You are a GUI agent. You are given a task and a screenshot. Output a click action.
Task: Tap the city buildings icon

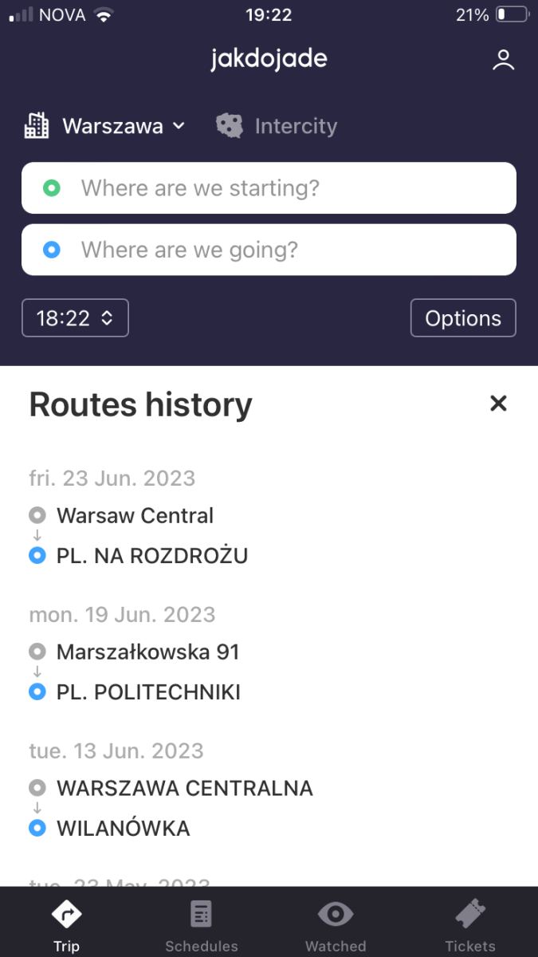(37, 126)
